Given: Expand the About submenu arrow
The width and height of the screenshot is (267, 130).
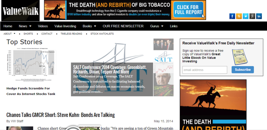Looking at the screenshot, I should click(15, 33).
